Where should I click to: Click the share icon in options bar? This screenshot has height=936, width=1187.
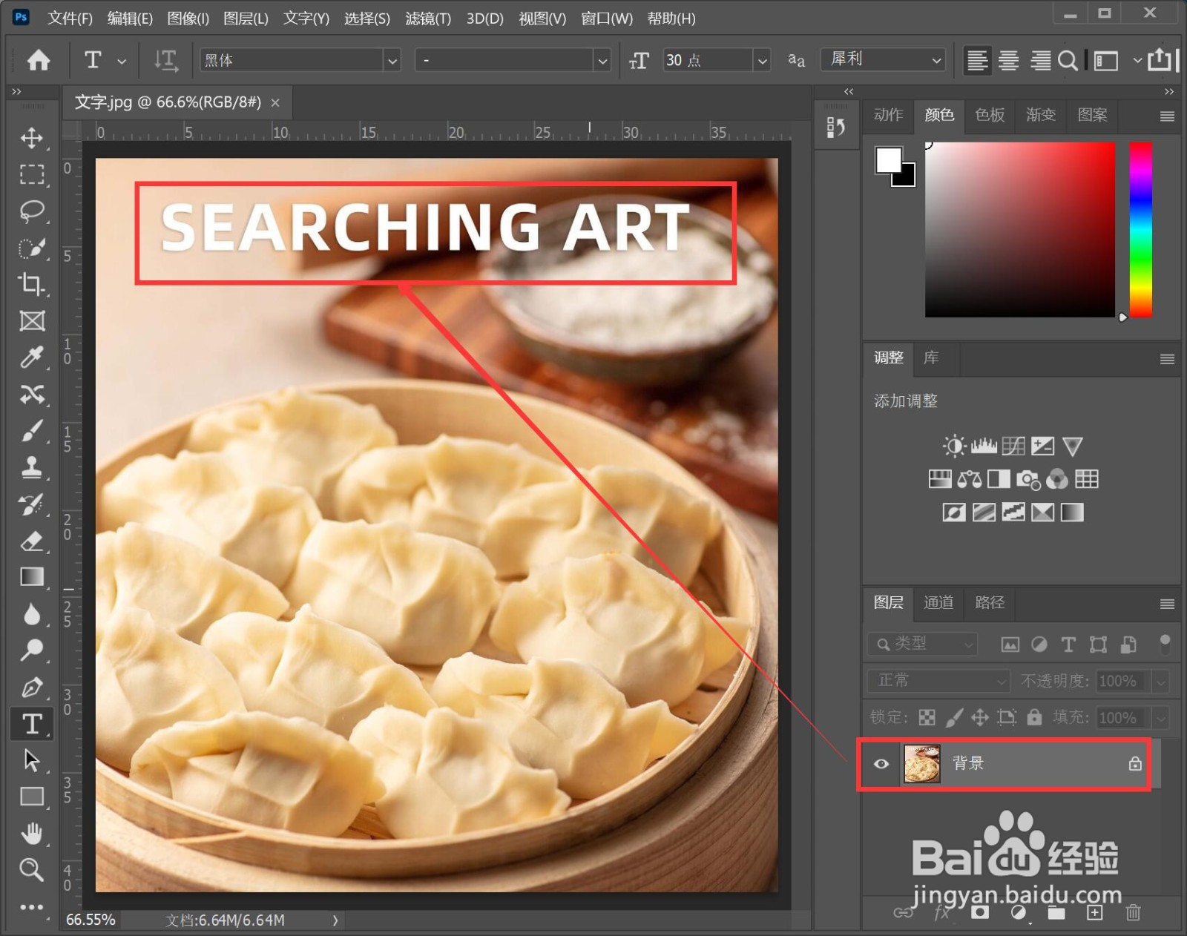[x=1160, y=59]
